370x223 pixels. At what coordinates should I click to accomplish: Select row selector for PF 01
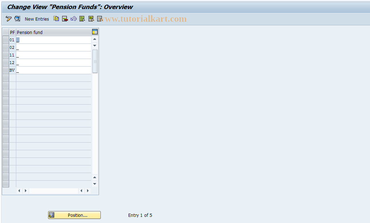(6, 40)
